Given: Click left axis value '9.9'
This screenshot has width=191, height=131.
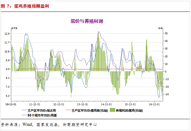Looking at the screenshot, I should [8, 60].
